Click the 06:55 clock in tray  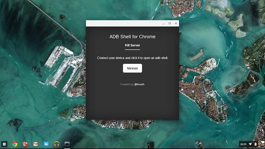coord(243,144)
